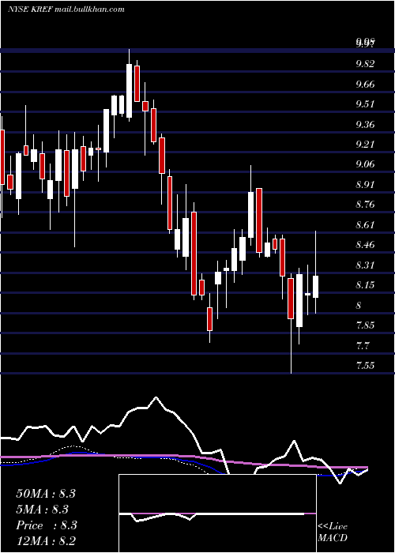Select the 8.31 price axis label
This screenshot has height=553, width=395.
coord(365,265)
